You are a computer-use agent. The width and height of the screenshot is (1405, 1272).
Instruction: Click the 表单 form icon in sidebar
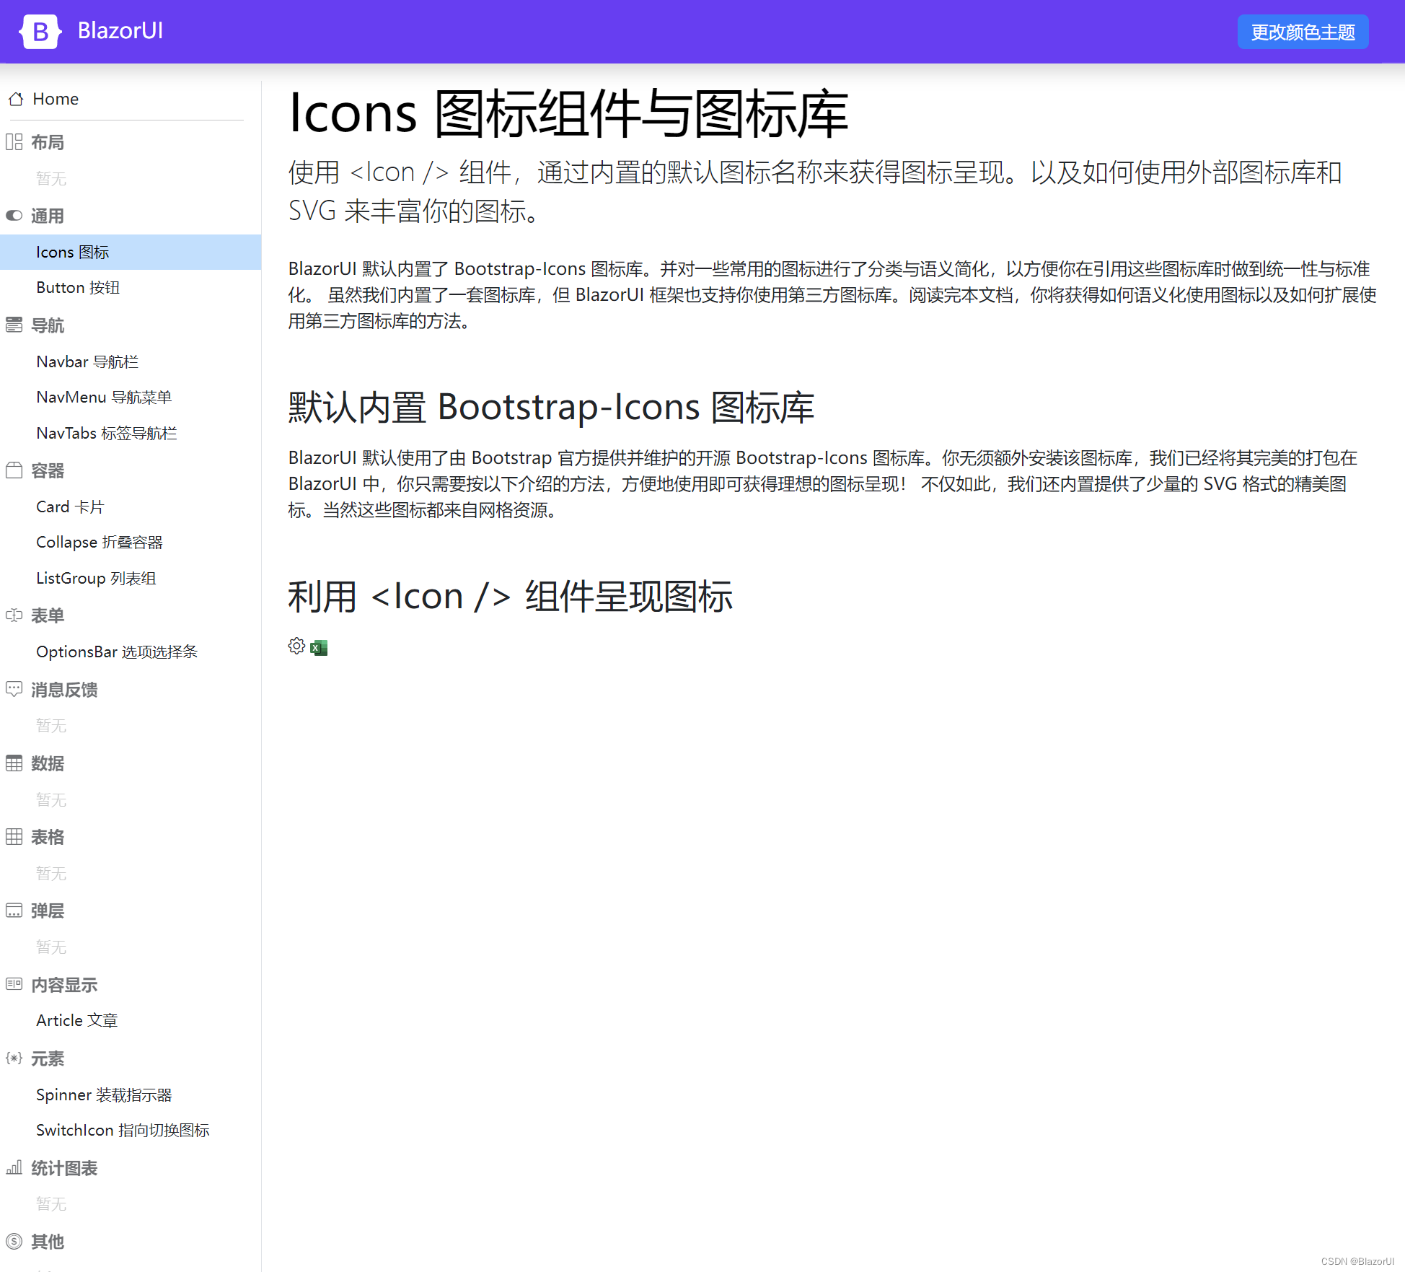point(14,615)
